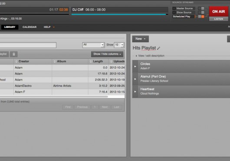The width and height of the screenshot is (230, 161).
Task: Sort by Creator column arrows
Action: click(16, 61)
